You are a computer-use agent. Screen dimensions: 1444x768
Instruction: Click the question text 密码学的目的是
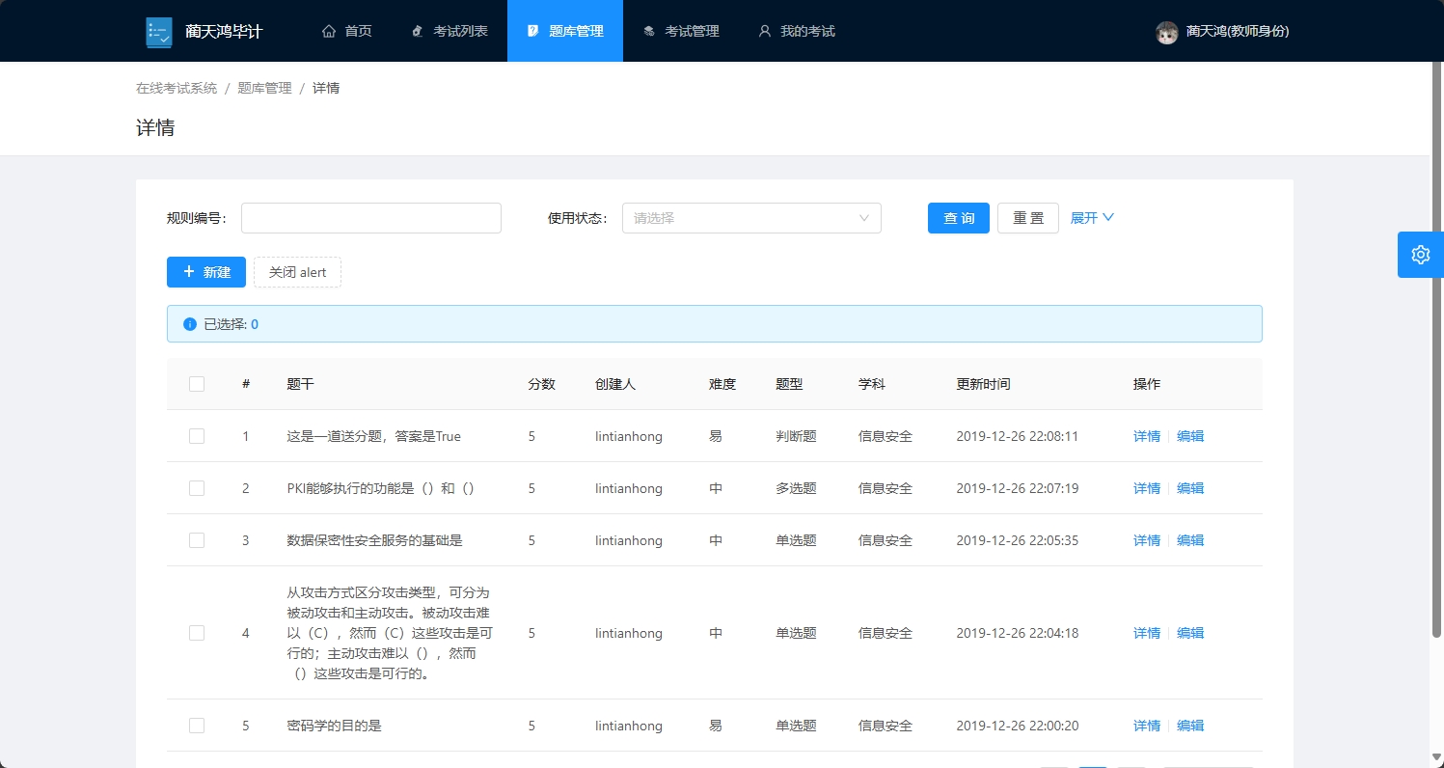pyautogui.click(x=335, y=726)
